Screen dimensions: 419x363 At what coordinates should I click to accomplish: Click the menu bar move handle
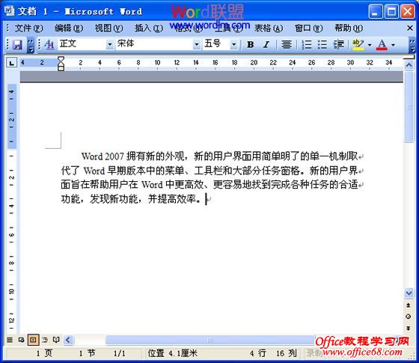7,28
